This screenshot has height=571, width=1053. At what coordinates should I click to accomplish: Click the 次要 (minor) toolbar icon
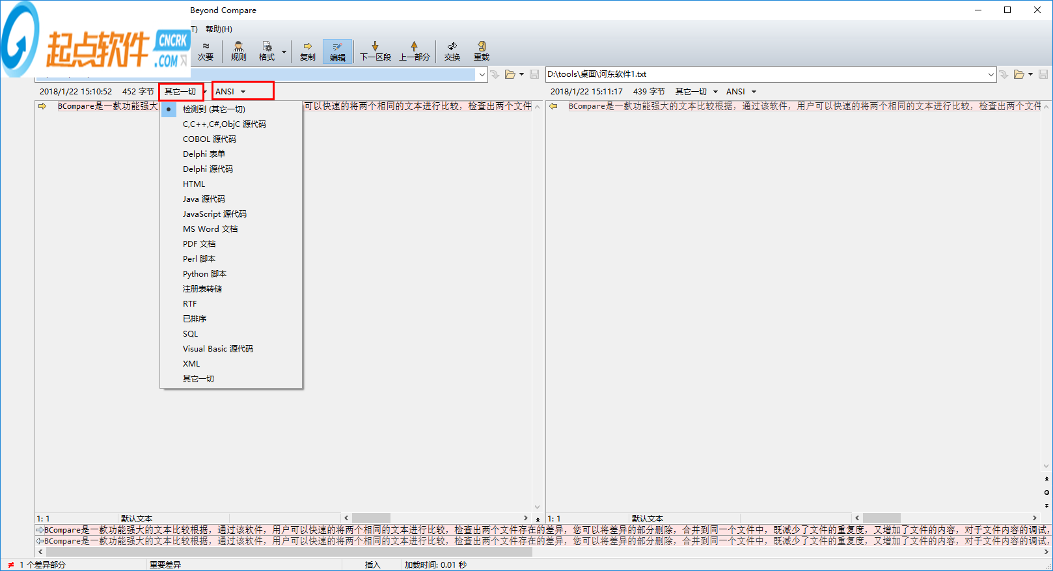(x=206, y=51)
